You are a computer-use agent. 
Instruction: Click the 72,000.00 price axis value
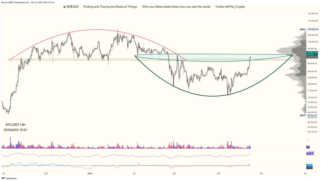[x=312, y=102]
